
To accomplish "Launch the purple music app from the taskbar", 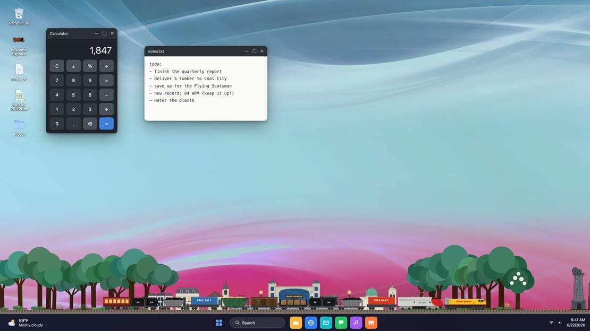I will (356, 323).
